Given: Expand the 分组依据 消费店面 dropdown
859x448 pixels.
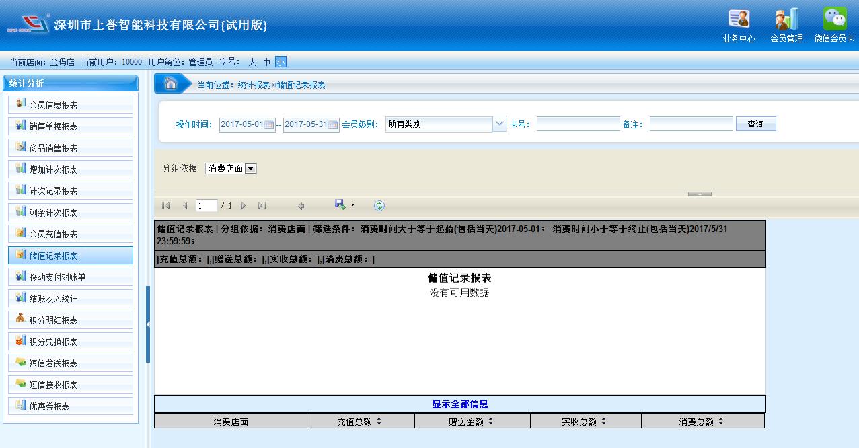Looking at the screenshot, I should 251,169.
